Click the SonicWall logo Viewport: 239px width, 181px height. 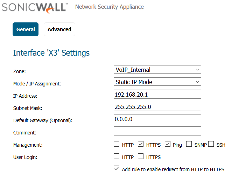coord(35,8)
